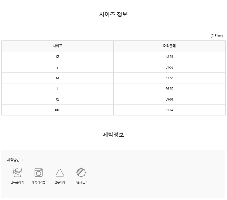The height and width of the screenshot is (200, 227).
Task: Select the 전용세제 label
Action: pos(60,182)
